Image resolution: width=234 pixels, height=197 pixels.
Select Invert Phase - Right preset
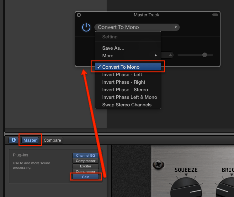[128, 82]
